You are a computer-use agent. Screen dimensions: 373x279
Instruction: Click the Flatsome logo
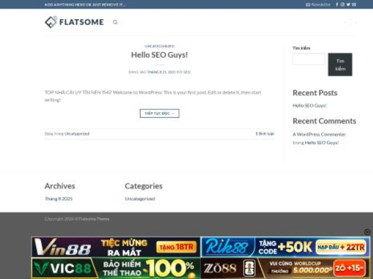[x=75, y=22]
